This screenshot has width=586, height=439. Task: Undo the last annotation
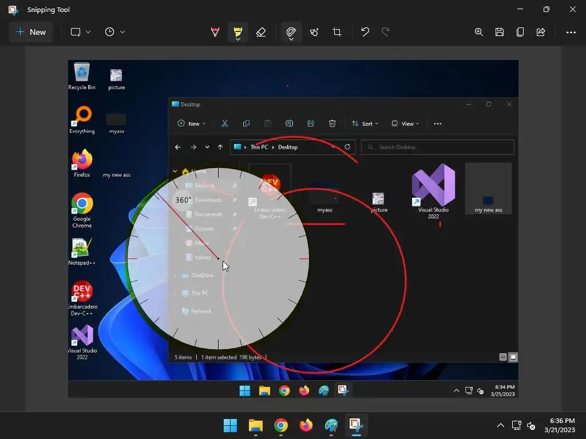point(365,32)
